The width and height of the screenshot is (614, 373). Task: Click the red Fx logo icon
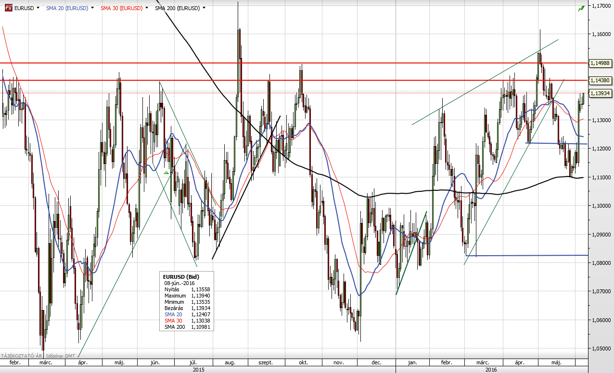point(9,8)
